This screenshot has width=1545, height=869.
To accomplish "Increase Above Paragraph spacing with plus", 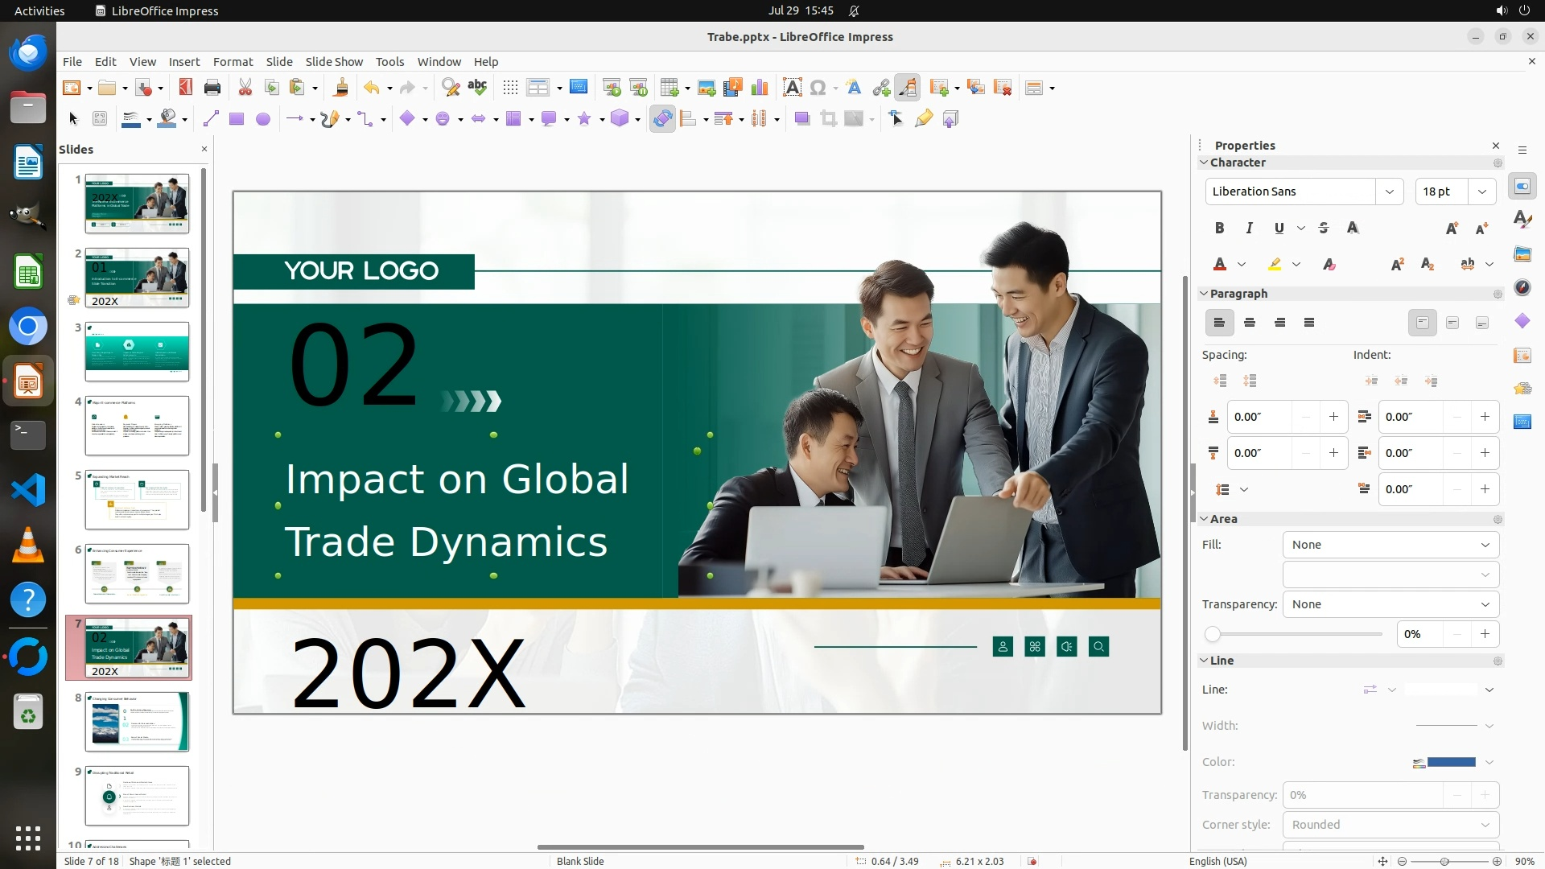I will (1333, 417).
